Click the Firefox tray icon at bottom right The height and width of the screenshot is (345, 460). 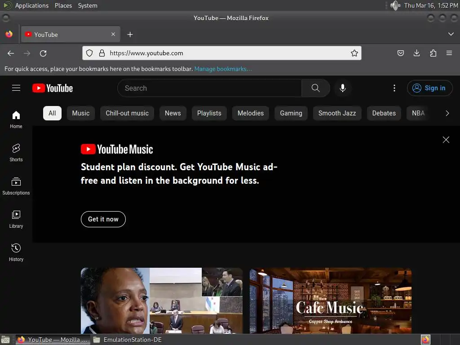pos(425,340)
